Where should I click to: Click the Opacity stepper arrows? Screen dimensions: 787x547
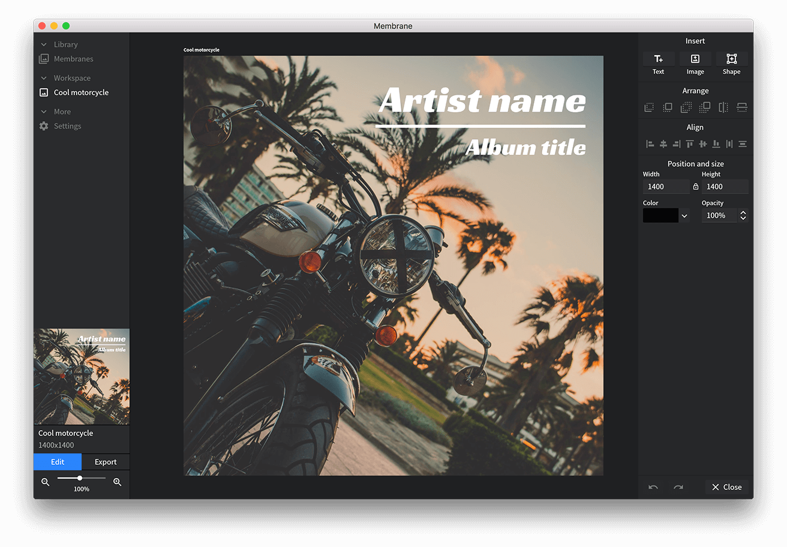743,215
